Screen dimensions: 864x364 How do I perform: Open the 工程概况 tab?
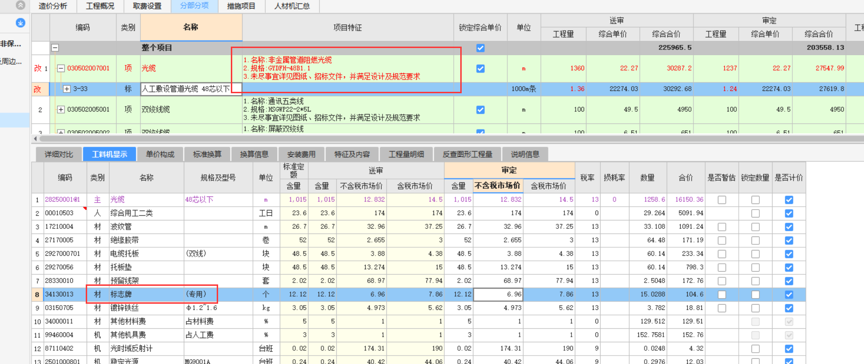tap(100, 6)
